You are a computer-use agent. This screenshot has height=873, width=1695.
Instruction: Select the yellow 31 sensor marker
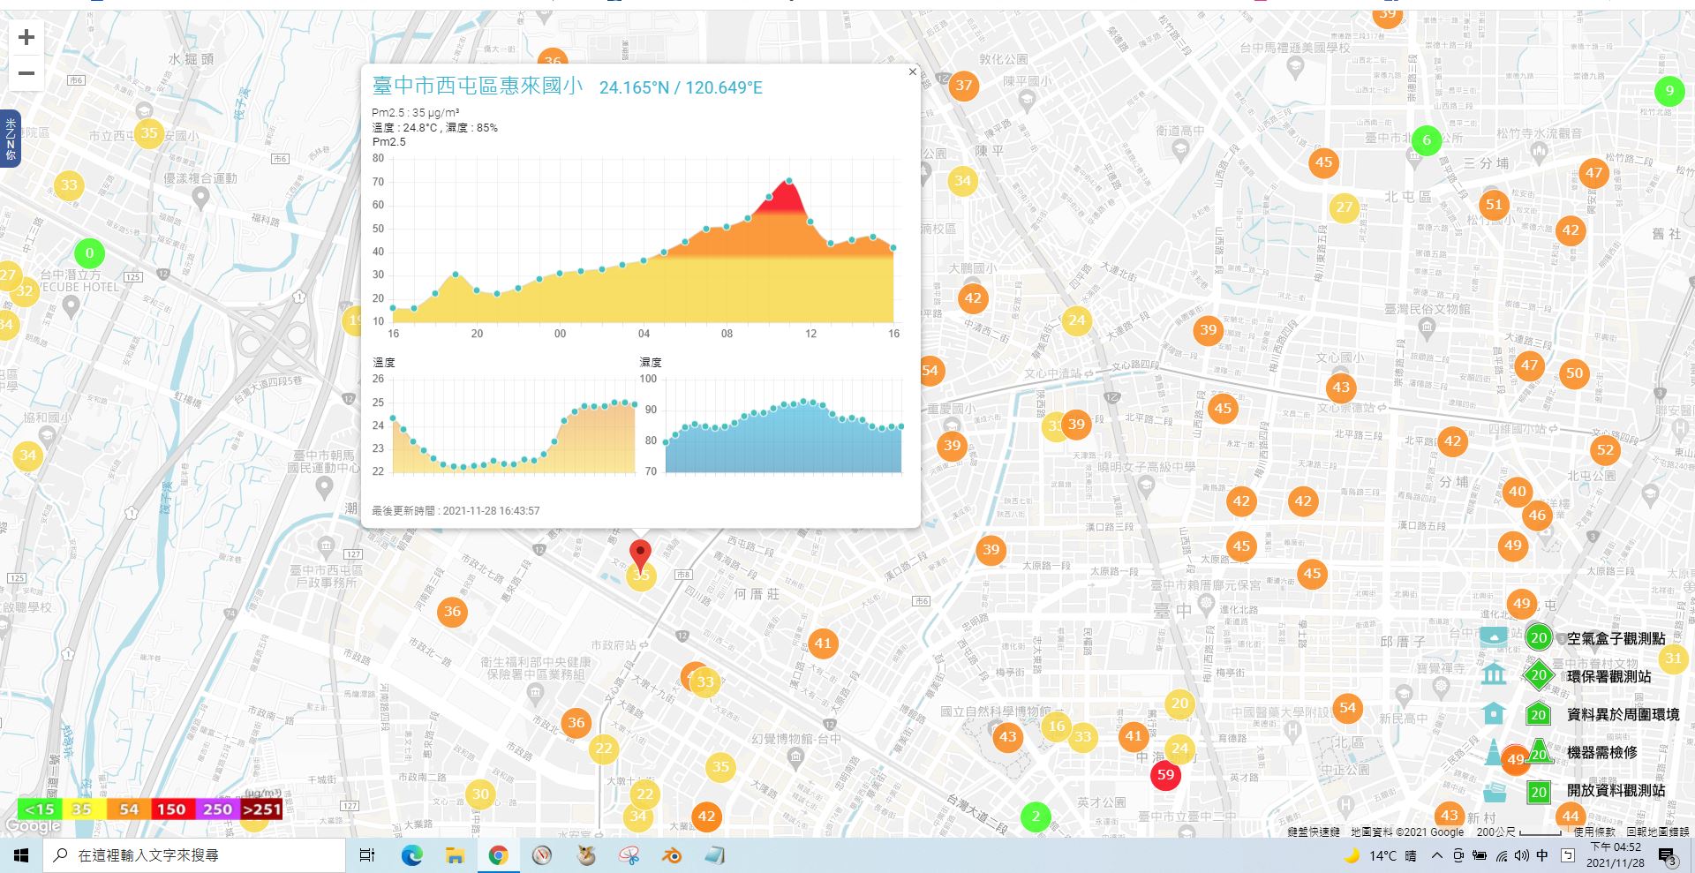1673,658
